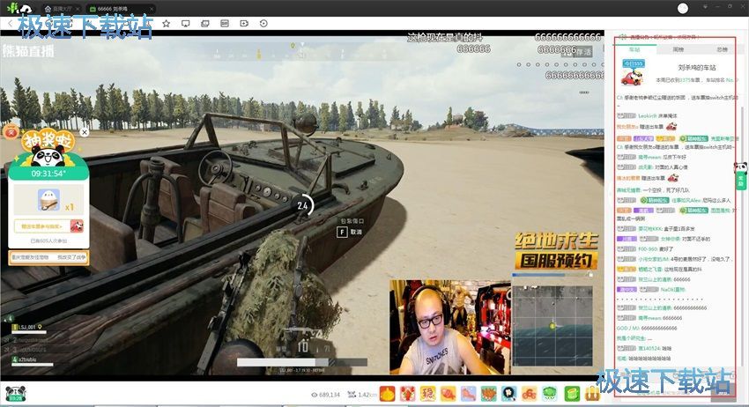Send the green helmet gift icon
749x407 pixels.
[550, 394]
